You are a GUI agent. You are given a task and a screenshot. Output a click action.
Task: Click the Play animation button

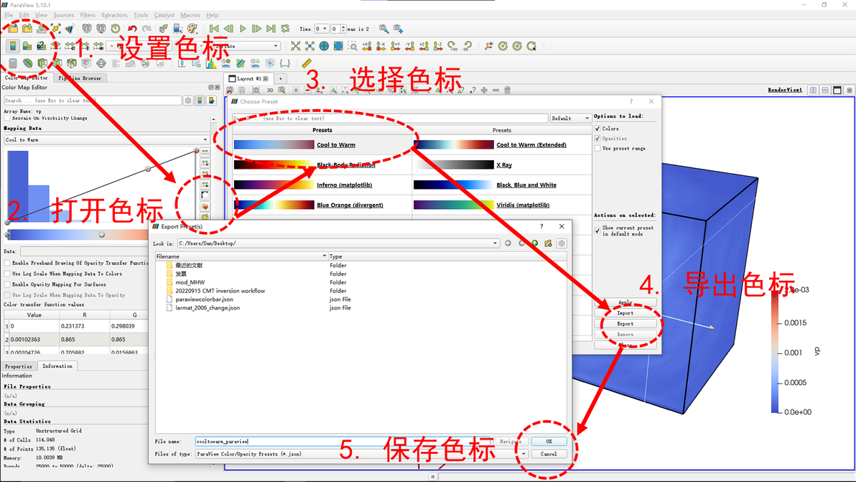pos(243,29)
